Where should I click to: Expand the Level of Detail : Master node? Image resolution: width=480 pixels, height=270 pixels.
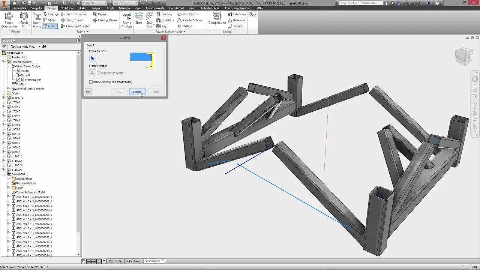(8, 88)
